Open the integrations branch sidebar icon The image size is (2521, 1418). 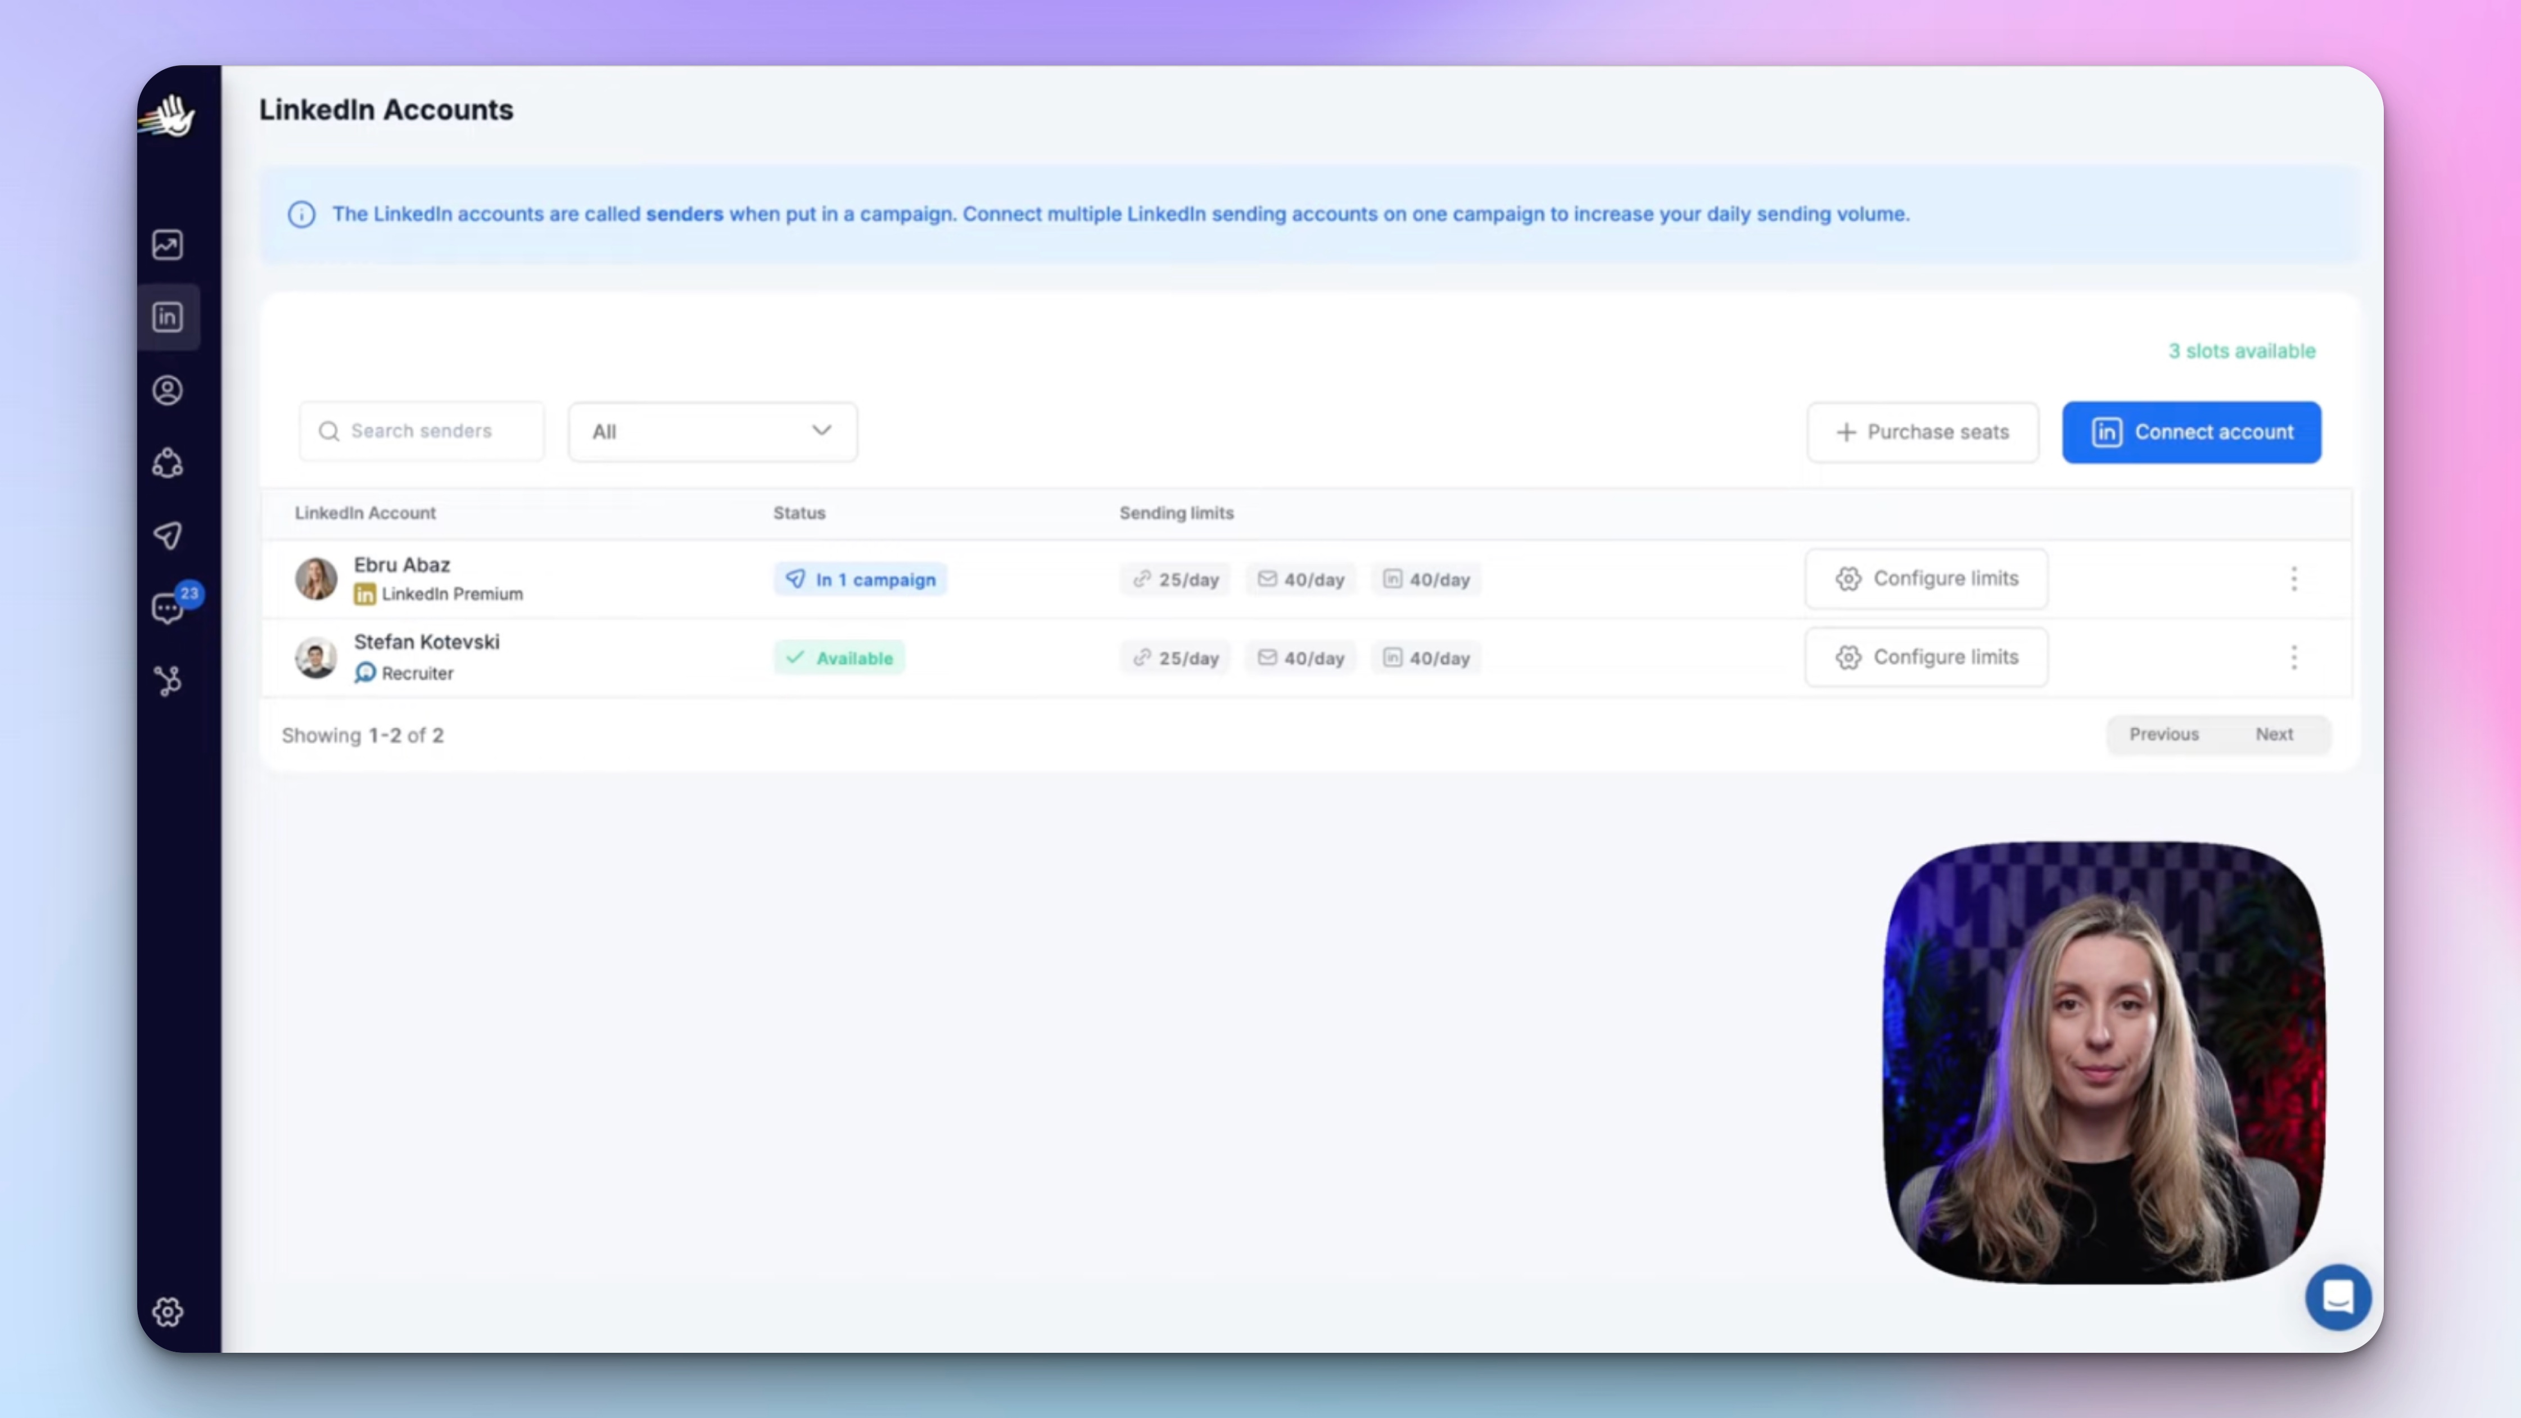[x=168, y=680]
